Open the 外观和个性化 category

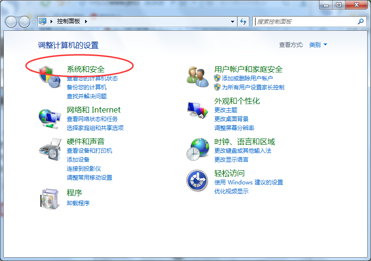click(237, 101)
